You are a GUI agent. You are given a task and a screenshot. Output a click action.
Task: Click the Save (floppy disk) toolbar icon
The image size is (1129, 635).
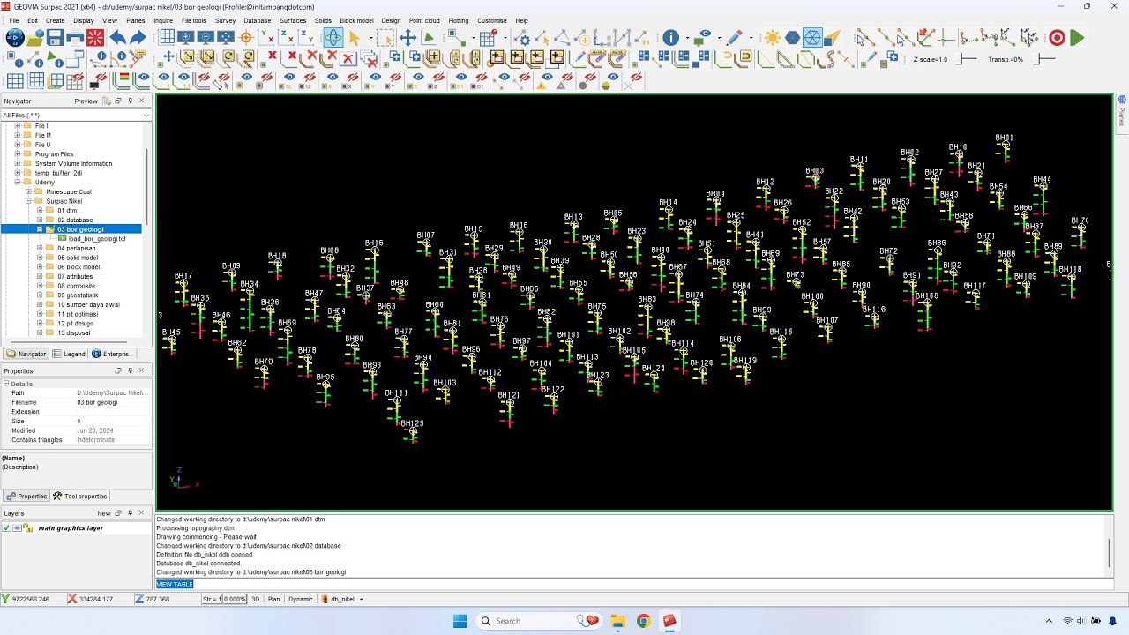(55, 38)
